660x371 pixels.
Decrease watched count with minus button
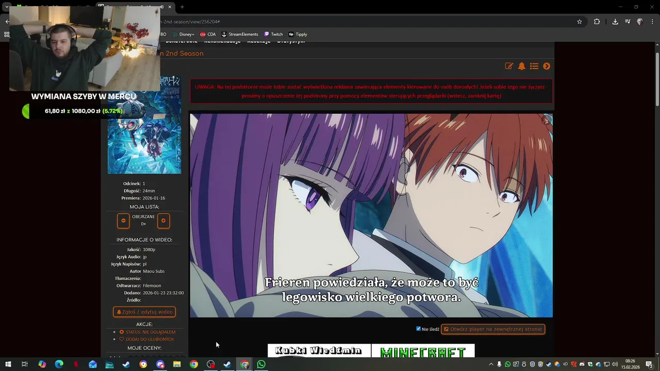pyautogui.click(x=123, y=221)
